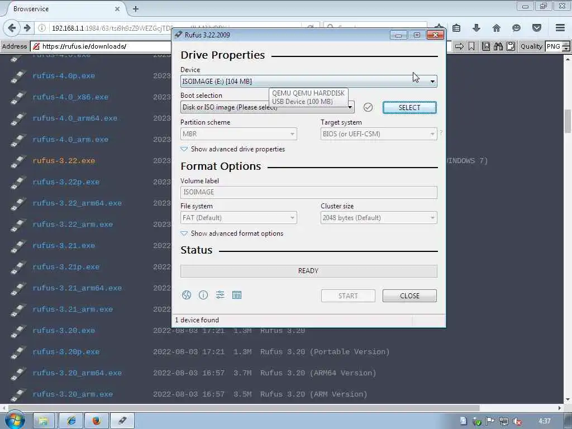Close the Browservice tab
Screen dimensions: 572x429
coord(117,9)
